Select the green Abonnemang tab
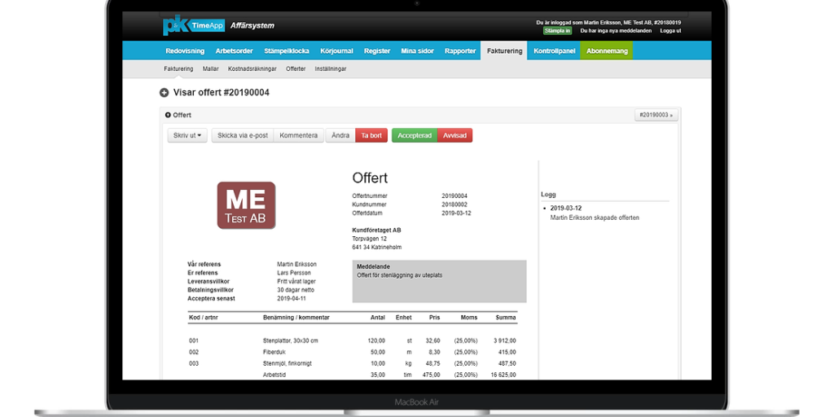The height and width of the screenshot is (417, 834). [606, 50]
